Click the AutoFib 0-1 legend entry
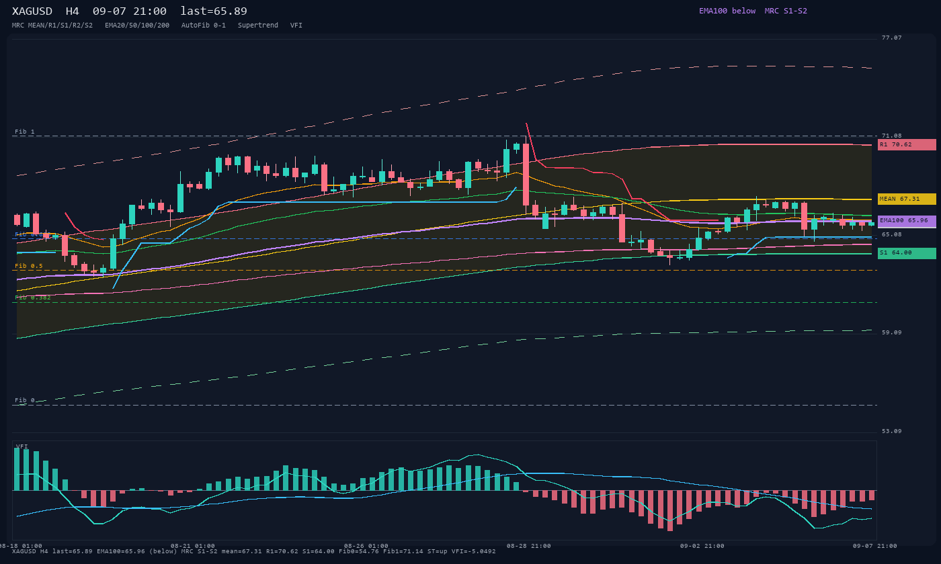941x564 pixels. tap(204, 26)
